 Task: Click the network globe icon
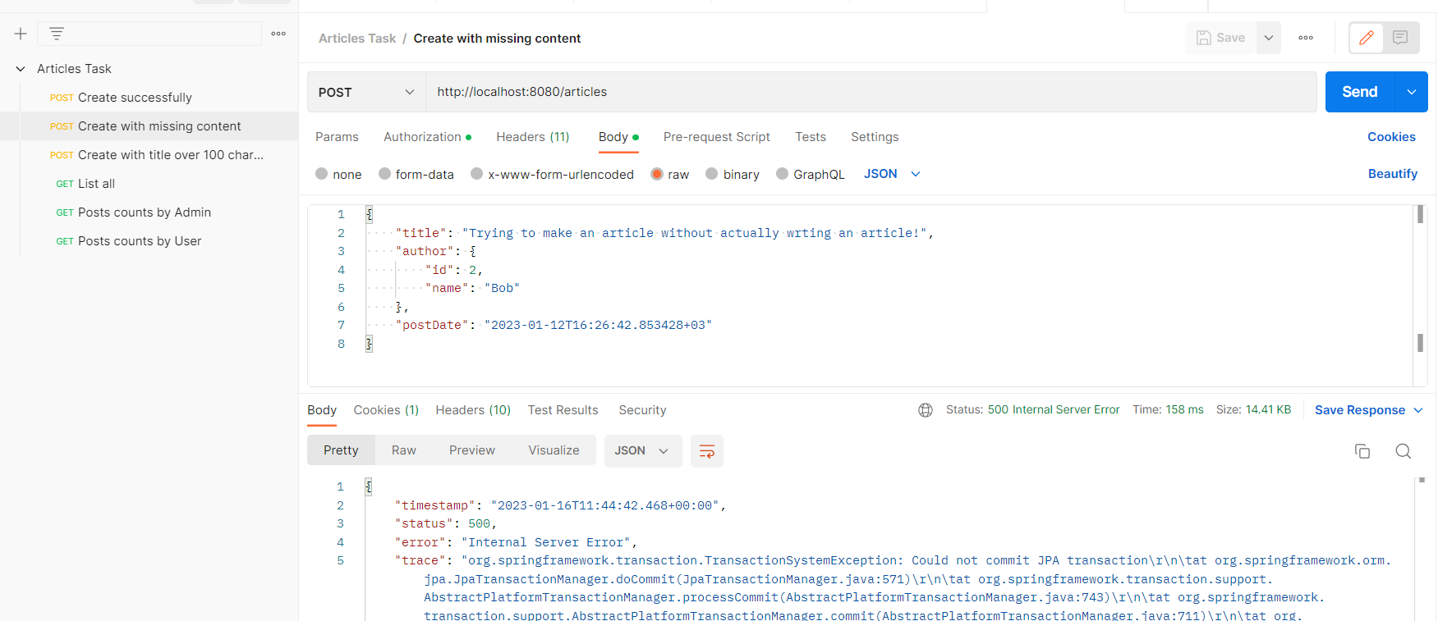[x=926, y=410]
